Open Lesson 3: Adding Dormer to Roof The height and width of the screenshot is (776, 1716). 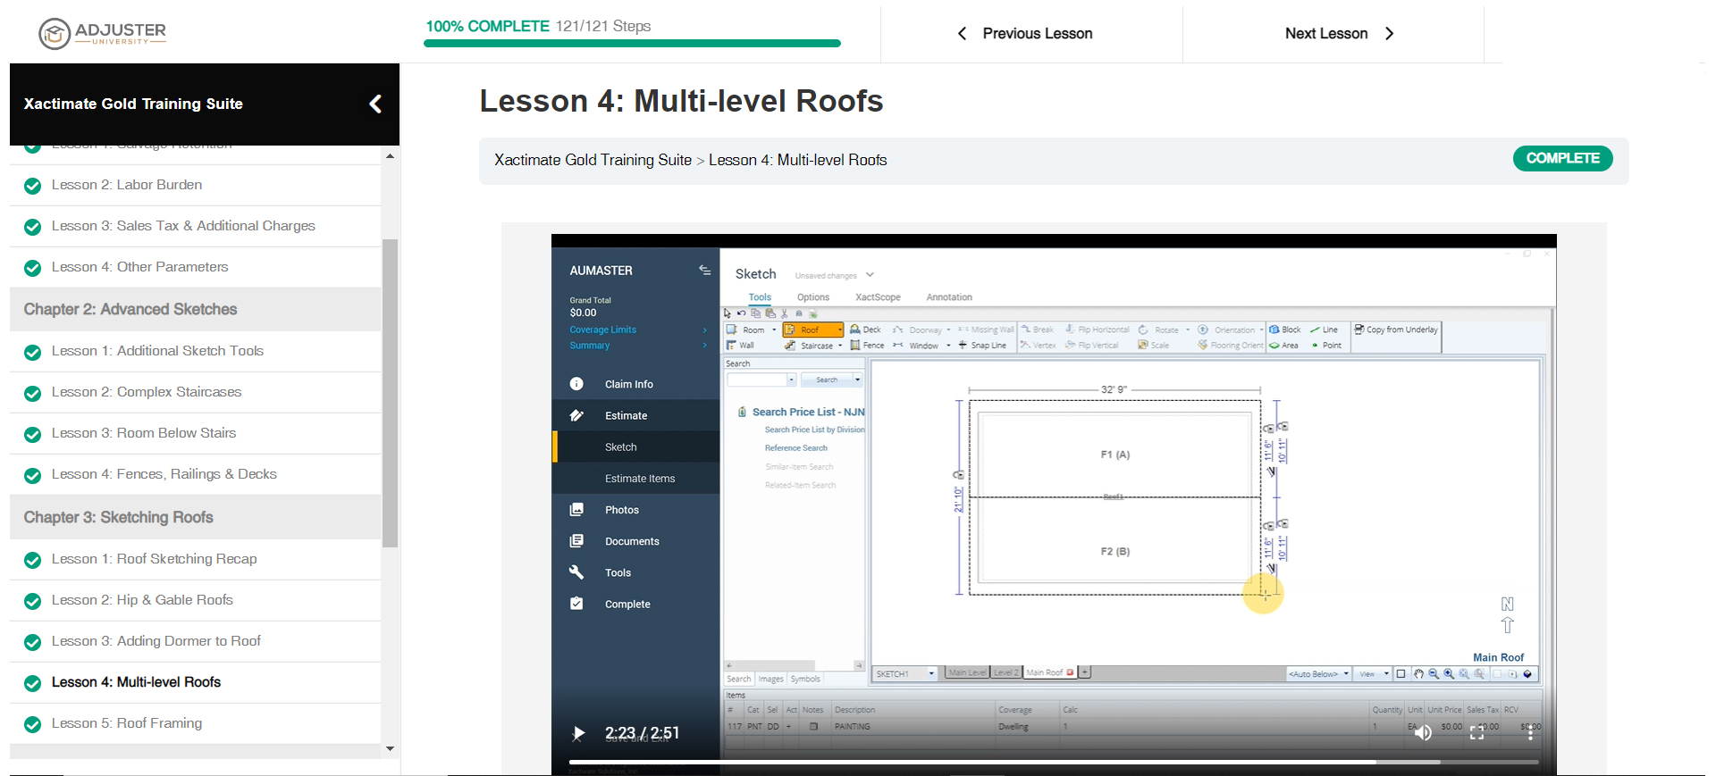pyautogui.click(x=156, y=641)
